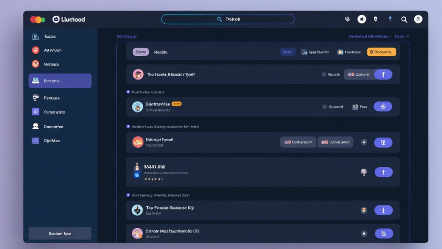The image size is (442, 249).
Task: Open the blue dropdown chip in filter bar
Action: [x=287, y=52]
